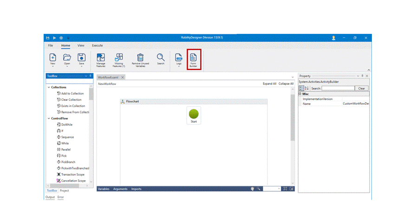Click the Manage Features puzzle icon
Viewport: 396px width, 223px height.
(x=101, y=58)
